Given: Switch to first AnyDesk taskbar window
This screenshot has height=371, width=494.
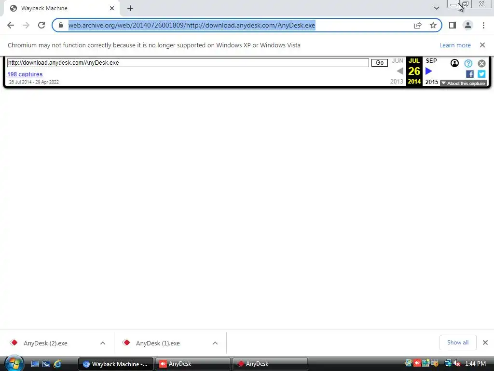Looking at the screenshot, I should point(193,364).
